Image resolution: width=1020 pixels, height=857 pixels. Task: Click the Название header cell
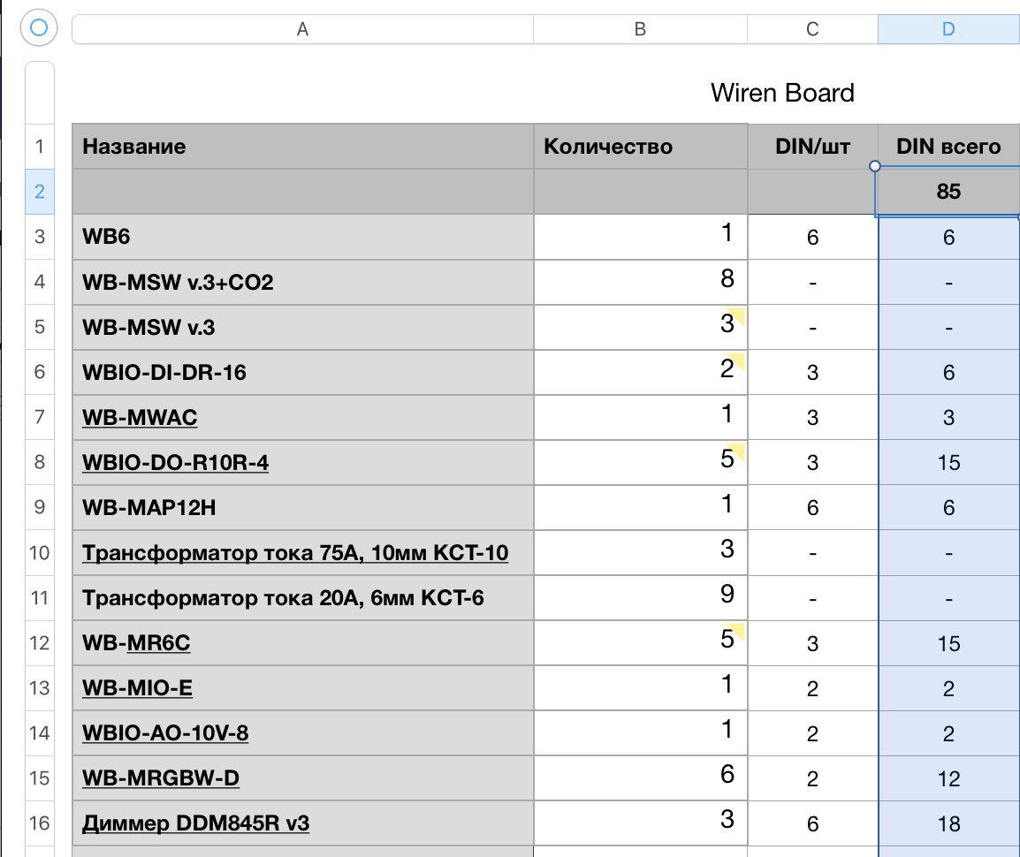click(303, 147)
